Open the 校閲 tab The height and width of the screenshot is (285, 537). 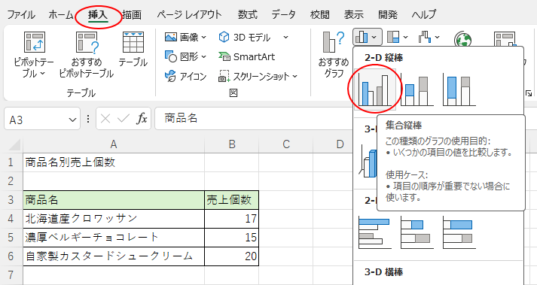(x=319, y=15)
